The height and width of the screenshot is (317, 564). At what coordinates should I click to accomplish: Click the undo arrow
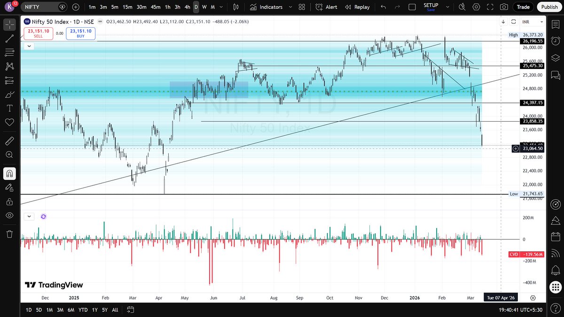pyautogui.click(x=384, y=7)
